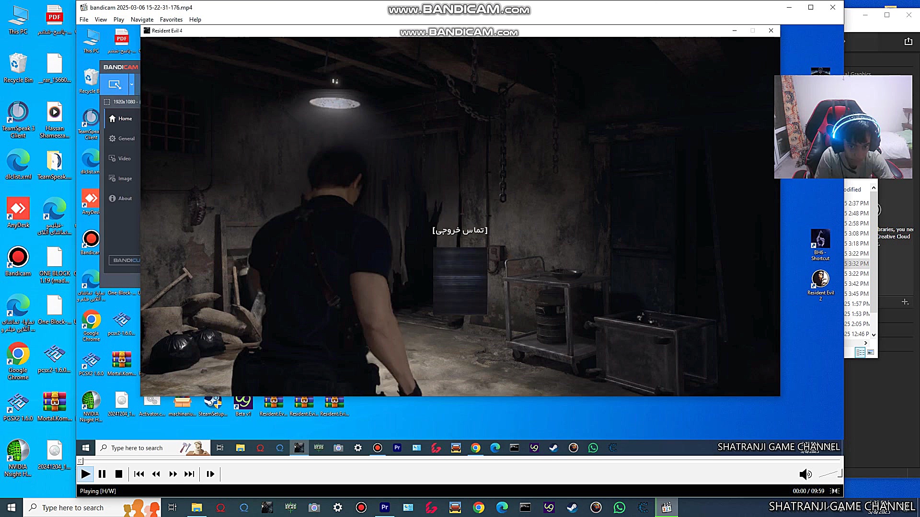Viewport: 920px width, 517px height.
Task: Click the 00:00 / 09:59 time display
Action: coord(808,491)
